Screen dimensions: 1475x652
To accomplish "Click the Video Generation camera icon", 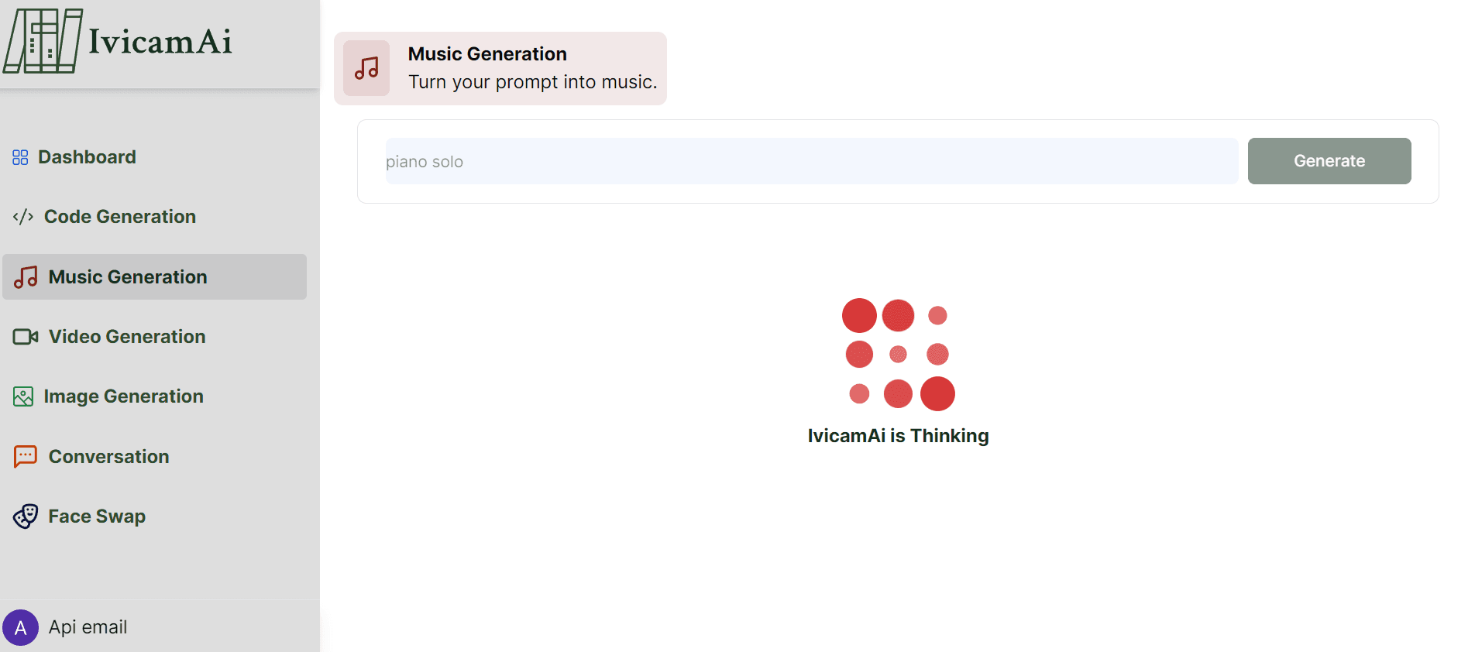I will coord(26,337).
